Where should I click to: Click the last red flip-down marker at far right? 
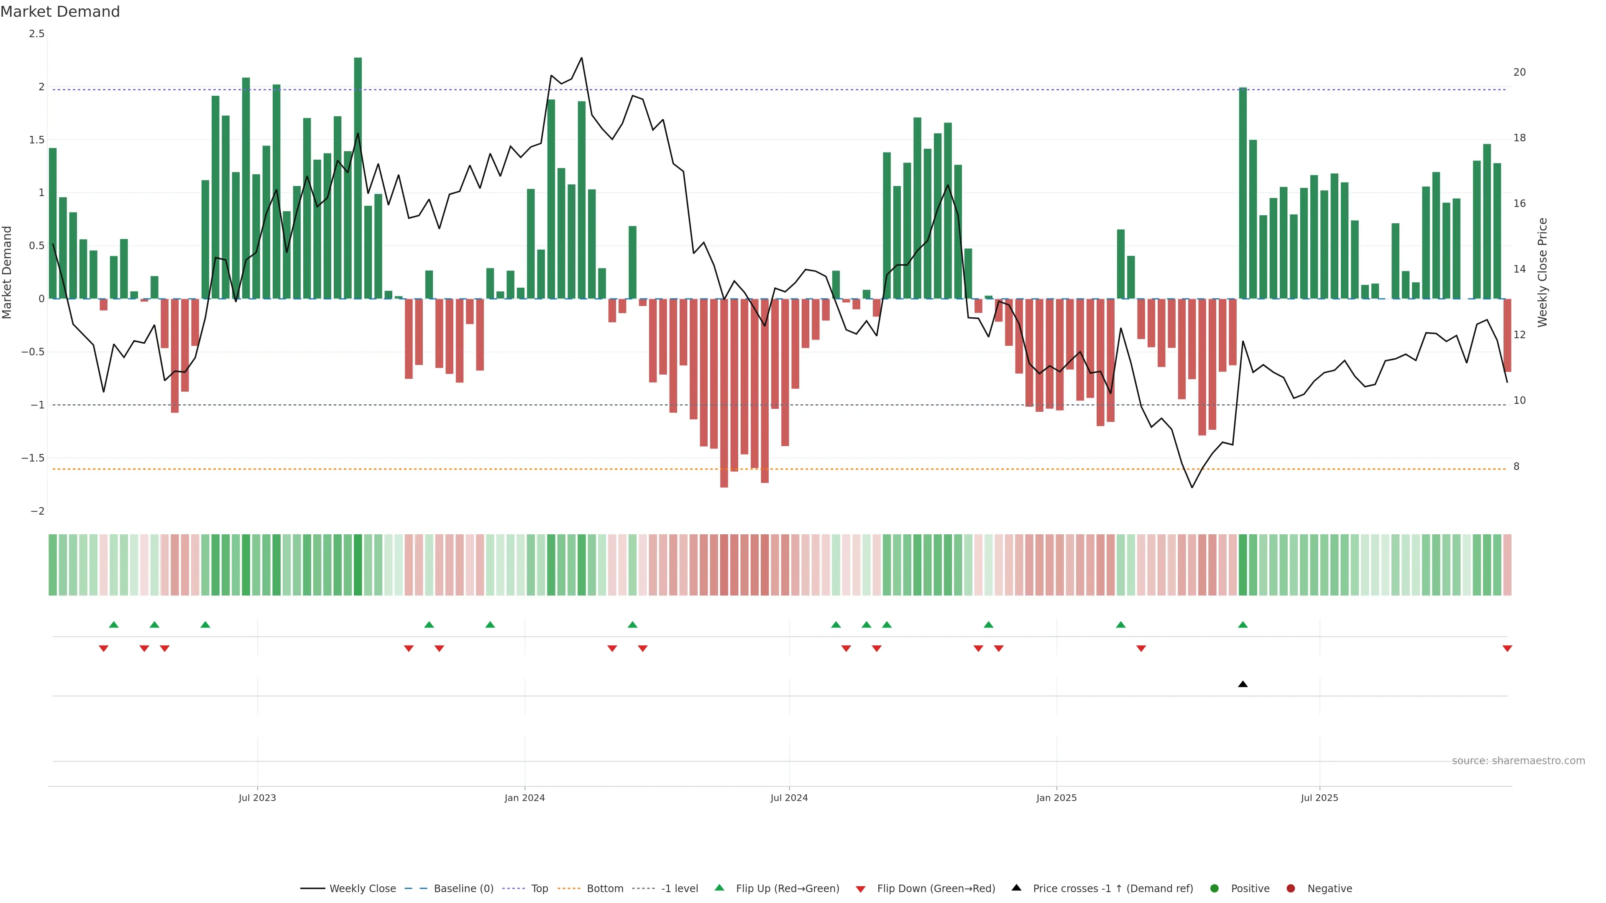point(1507,649)
